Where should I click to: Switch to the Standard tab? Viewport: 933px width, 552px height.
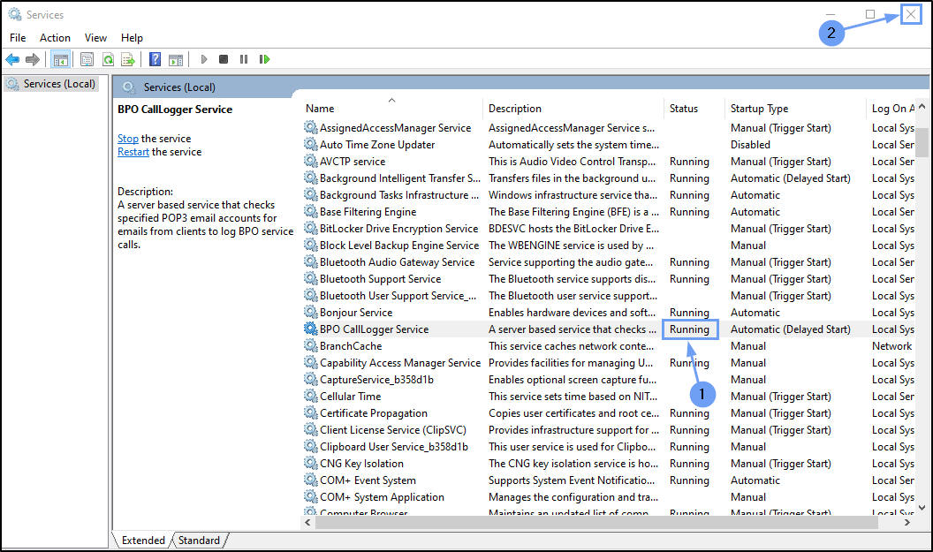pyautogui.click(x=200, y=540)
